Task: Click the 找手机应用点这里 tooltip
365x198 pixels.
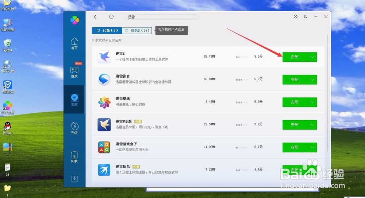Action: 171,30
